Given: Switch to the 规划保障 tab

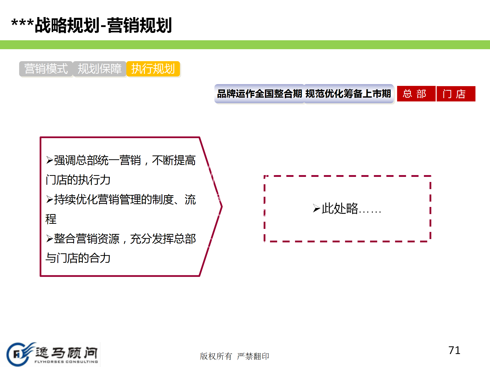Looking at the screenshot, I should [100, 69].
